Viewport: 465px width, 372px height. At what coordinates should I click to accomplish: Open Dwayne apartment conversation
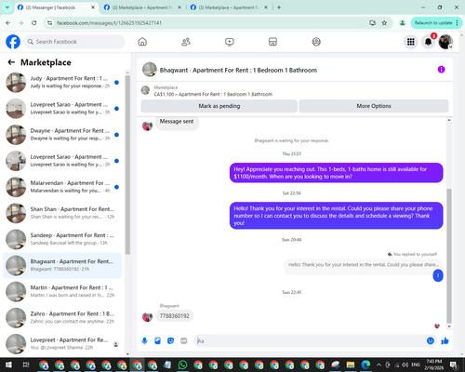pyautogui.click(x=62, y=135)
